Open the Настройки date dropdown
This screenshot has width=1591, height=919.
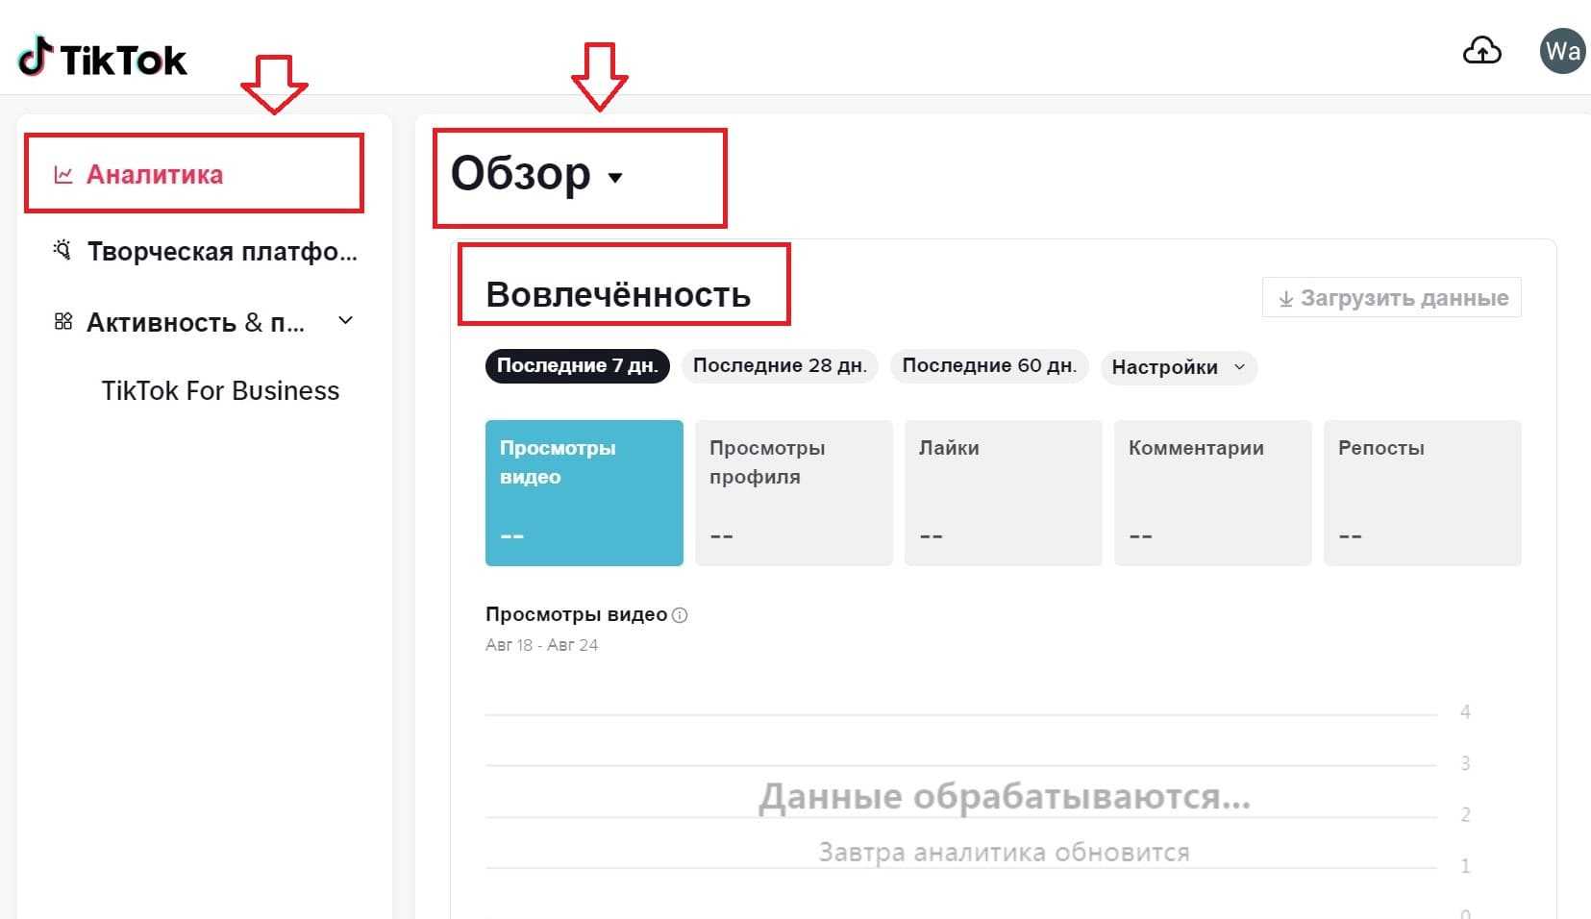tap(1178, 367)
